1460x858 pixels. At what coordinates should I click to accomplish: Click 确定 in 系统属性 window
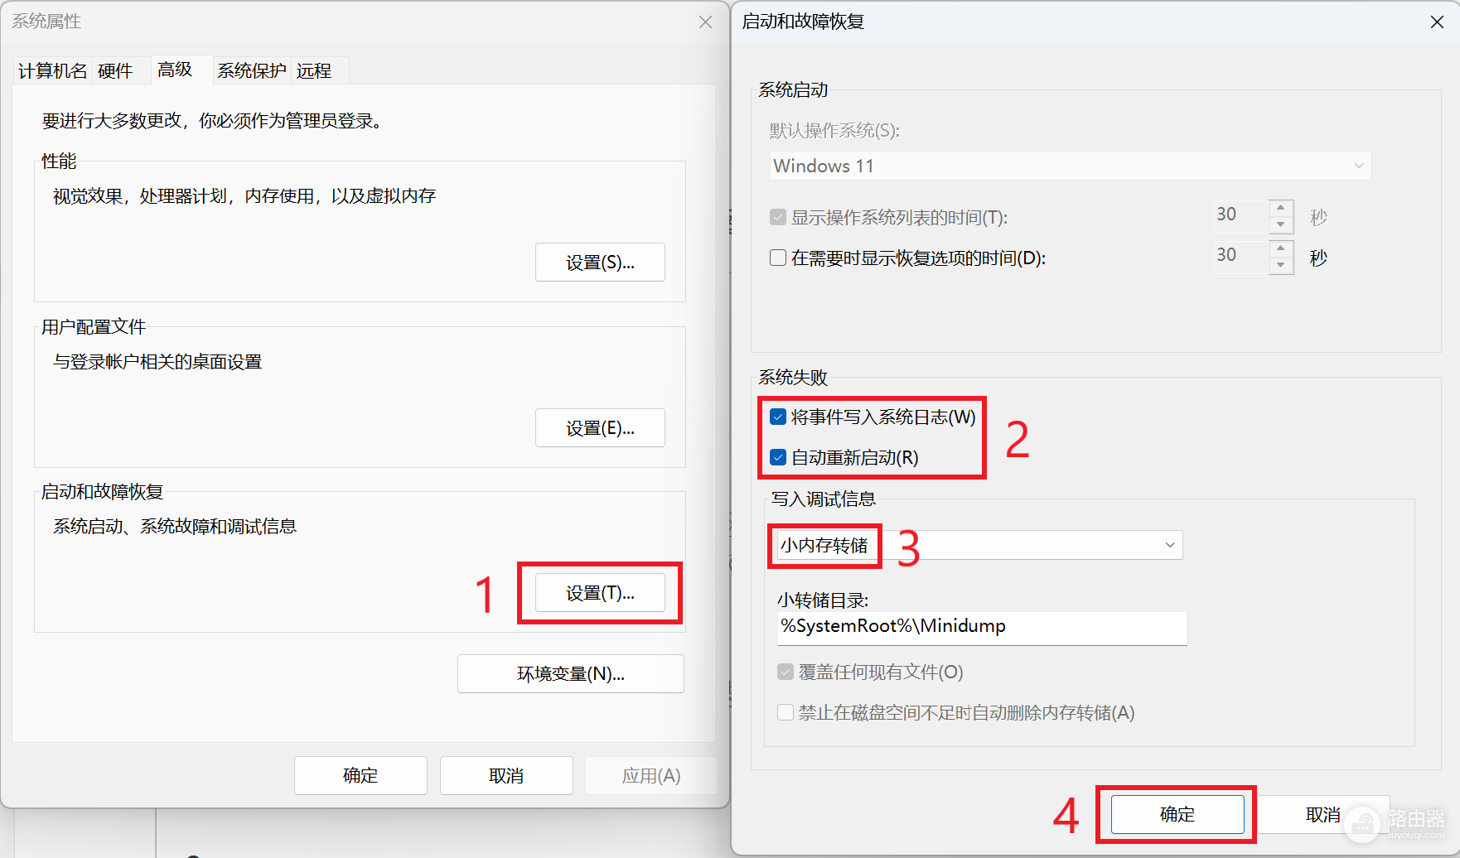pos(360,775)
